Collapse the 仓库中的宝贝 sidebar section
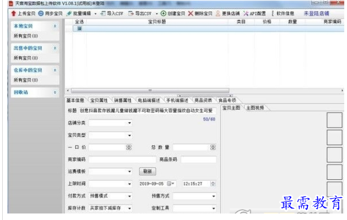The height and width of the screenshot is (220, 347). pos(55,70)
